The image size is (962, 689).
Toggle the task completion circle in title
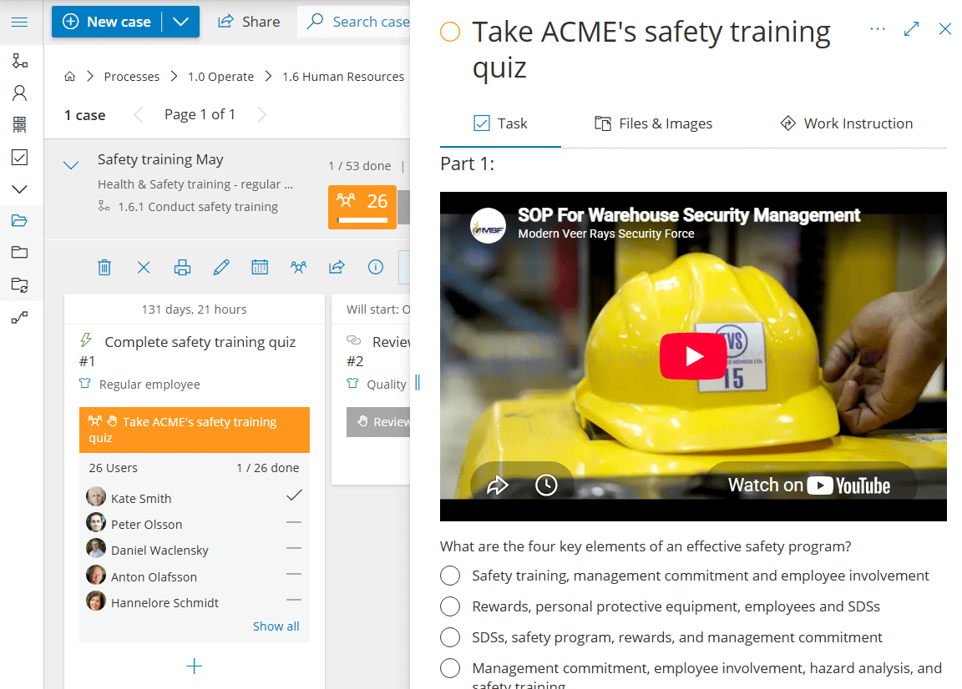(450, 32)
